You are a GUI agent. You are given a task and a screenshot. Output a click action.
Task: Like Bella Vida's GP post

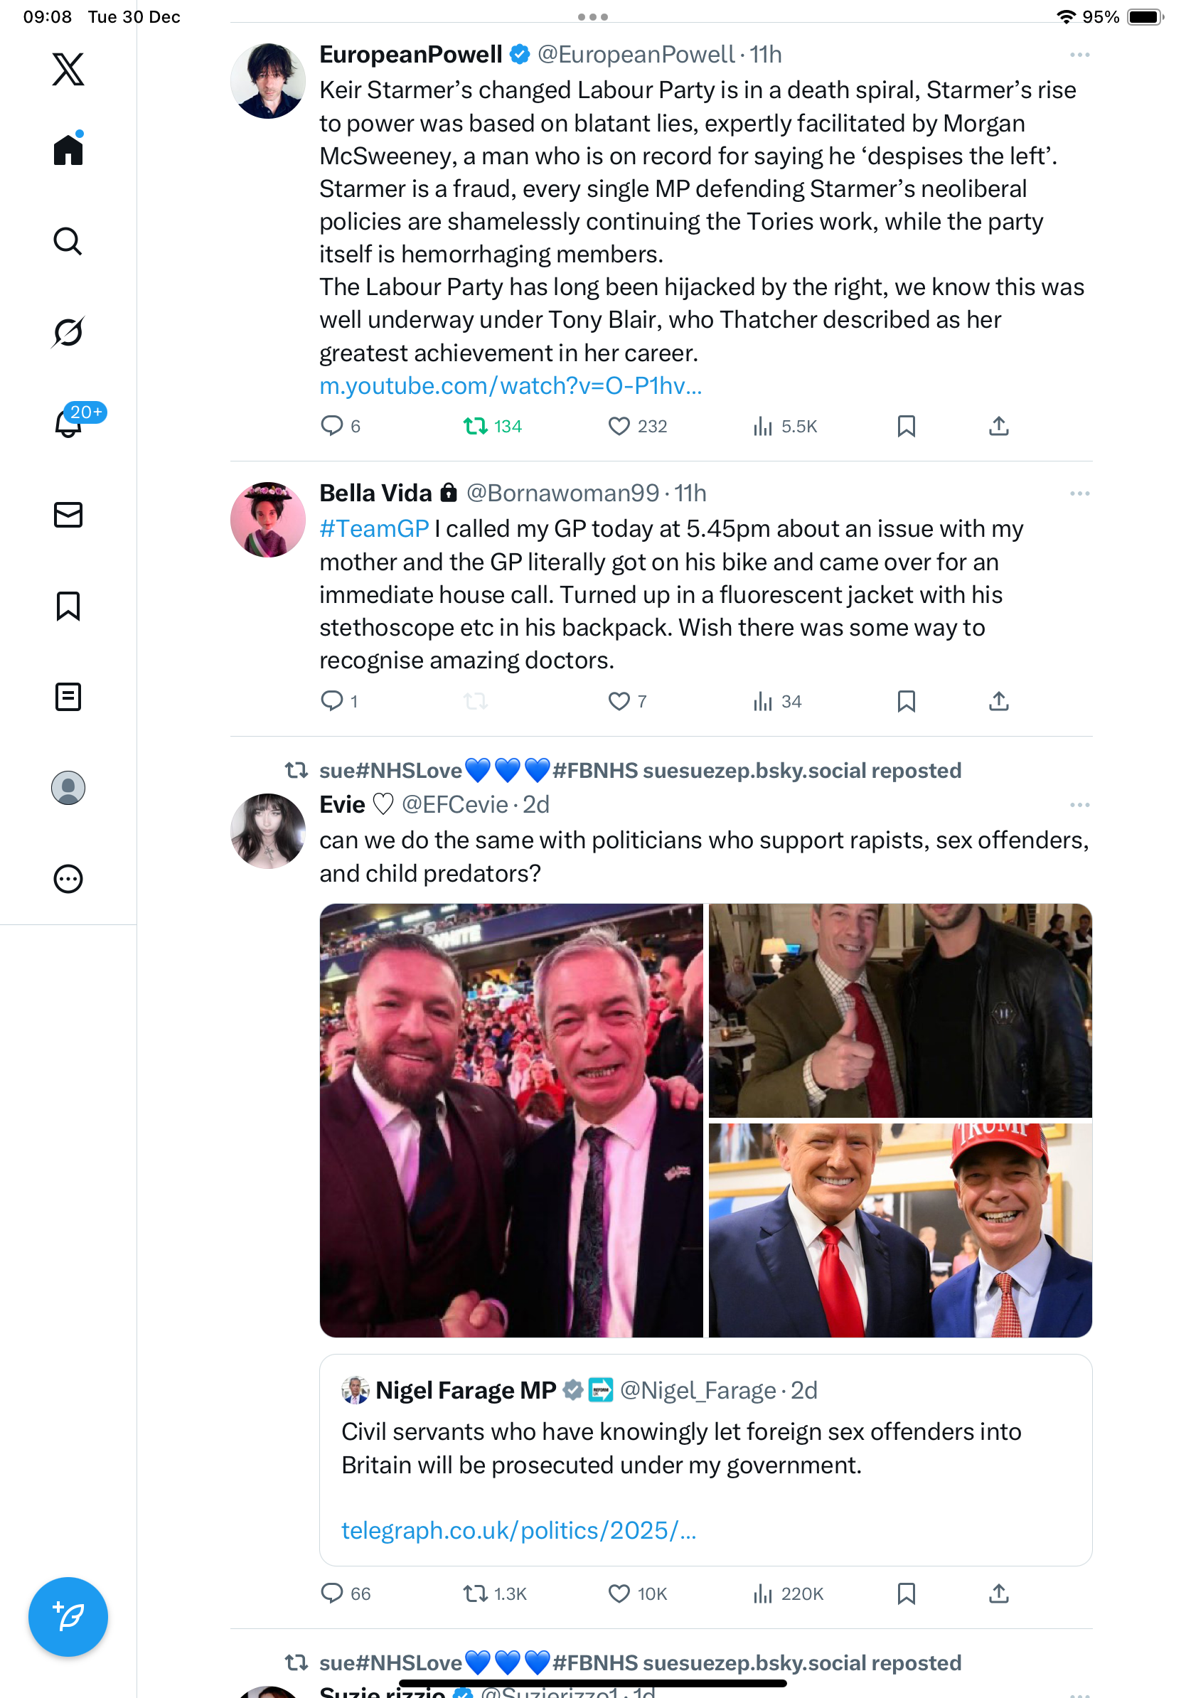619,700
